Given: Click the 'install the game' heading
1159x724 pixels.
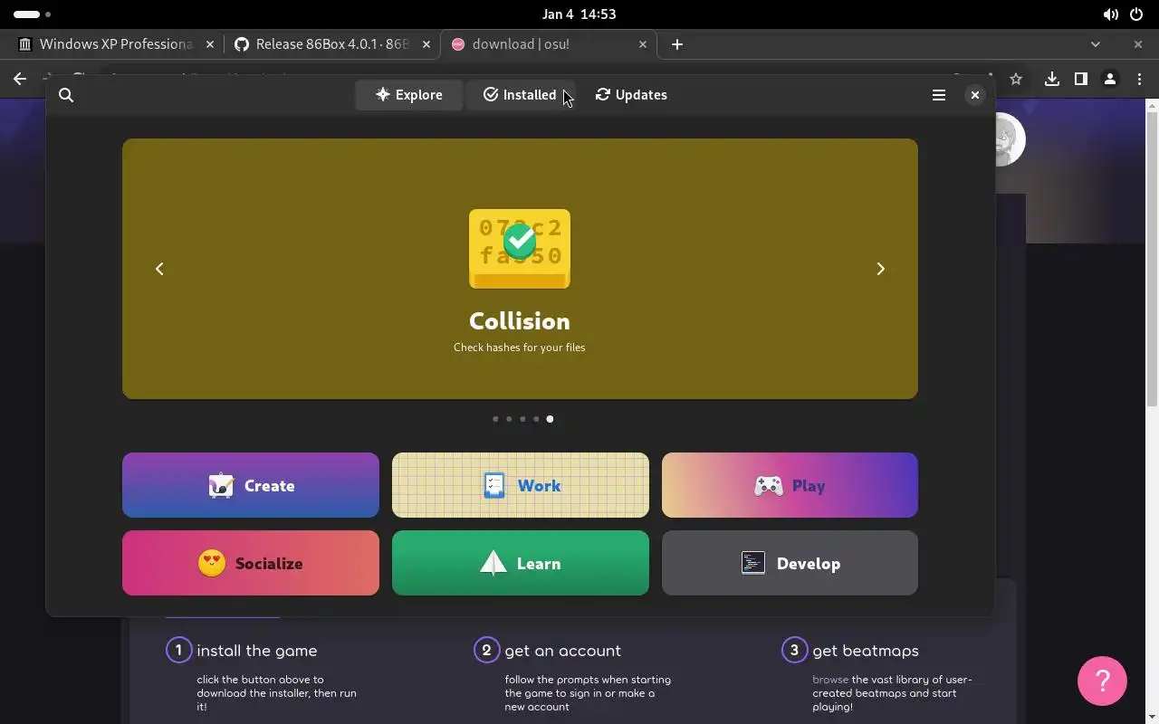Looking at the screenshot, I should [x=257, y=651].
